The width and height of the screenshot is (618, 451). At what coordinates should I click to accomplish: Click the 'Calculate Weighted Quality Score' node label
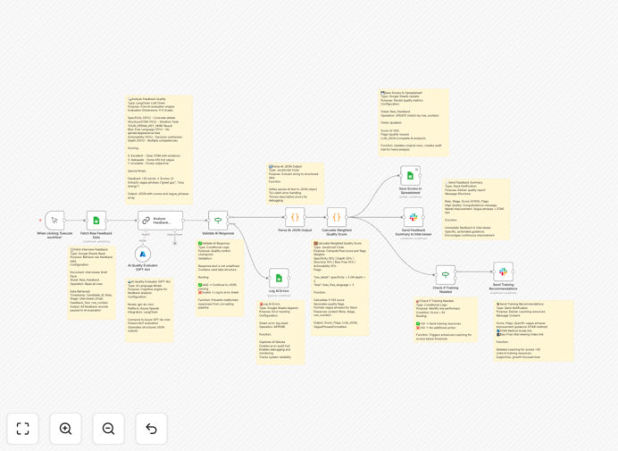pos(337,232)
